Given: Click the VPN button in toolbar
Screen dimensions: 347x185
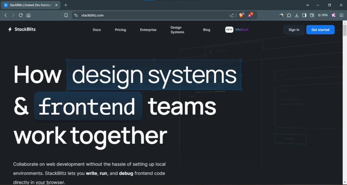Looking at the screenshot, I should [x=323, y=15].
